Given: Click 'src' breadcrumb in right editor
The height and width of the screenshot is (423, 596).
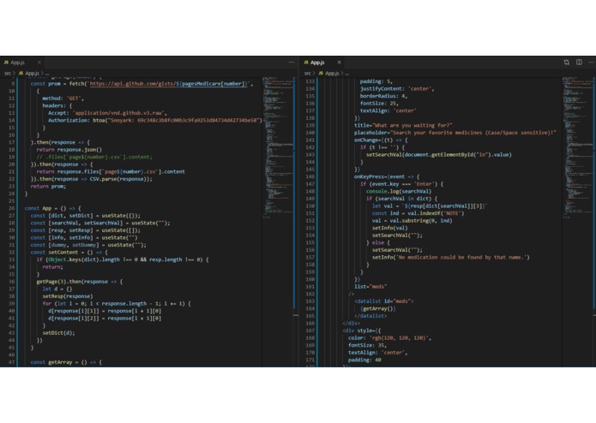Looking at the screenshot, I should pyautogui.click(x=308, y=74).
